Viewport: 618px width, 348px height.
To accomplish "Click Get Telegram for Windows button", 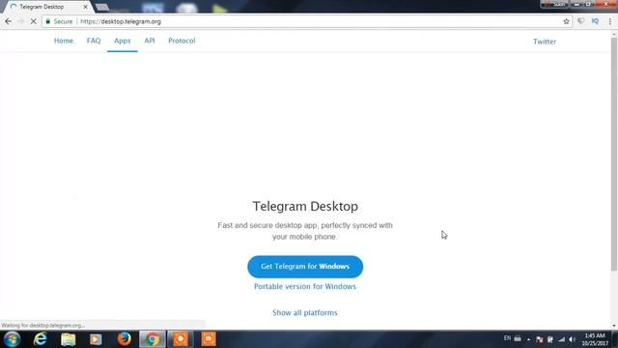I will (305, 267).
